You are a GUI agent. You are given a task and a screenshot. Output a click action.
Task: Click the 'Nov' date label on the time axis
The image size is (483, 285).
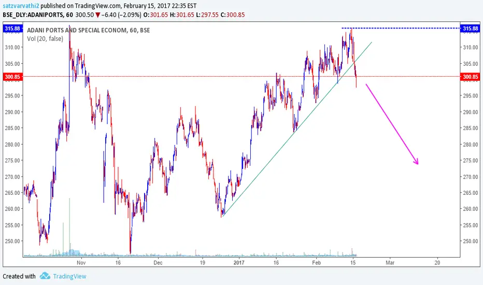point(81,263)
